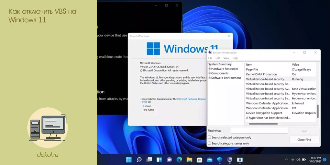
Task: Click the System Information title bar icon
Action: pyautogui.click(x=210, y=52)
